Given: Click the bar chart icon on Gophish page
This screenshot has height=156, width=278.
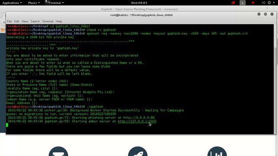Looking at the screenshot, I should tap(217, 151).
